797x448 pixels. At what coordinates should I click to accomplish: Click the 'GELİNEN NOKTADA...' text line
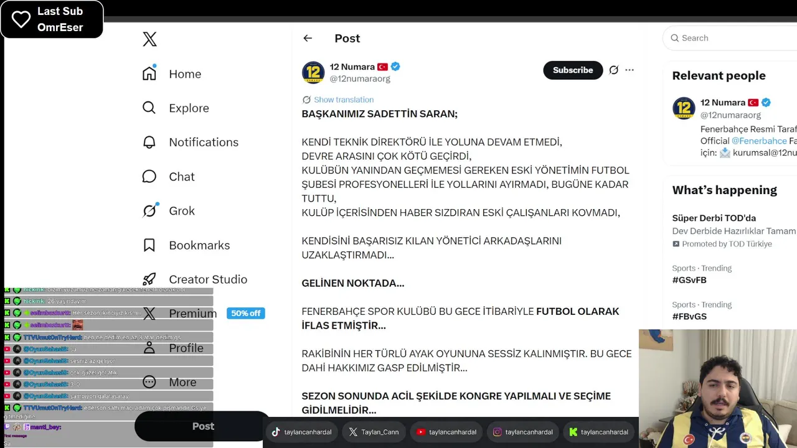point(353,283)
